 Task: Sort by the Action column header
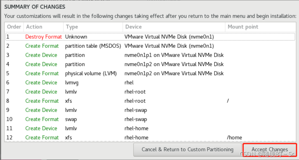click(x=43, y=27)
